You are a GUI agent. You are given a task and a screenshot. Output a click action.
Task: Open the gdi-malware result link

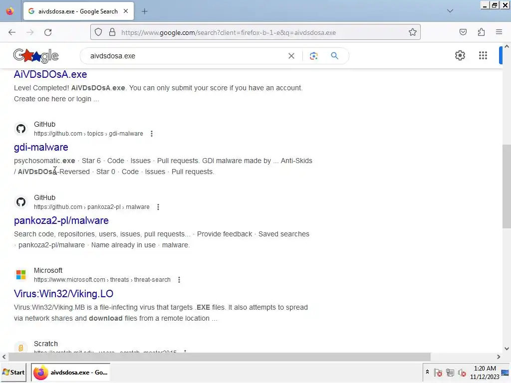coord(41,148)
